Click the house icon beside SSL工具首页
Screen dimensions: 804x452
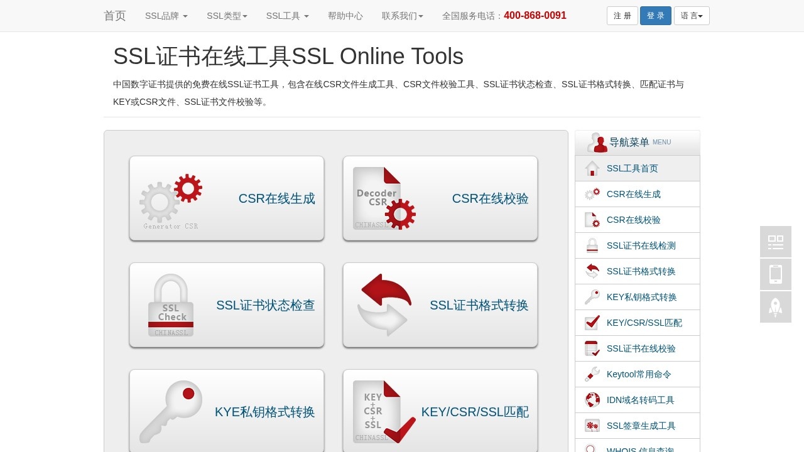click(592, 168)
